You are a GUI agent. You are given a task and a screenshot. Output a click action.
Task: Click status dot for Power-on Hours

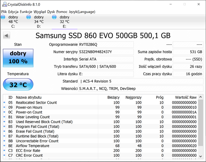coord(4,107)
